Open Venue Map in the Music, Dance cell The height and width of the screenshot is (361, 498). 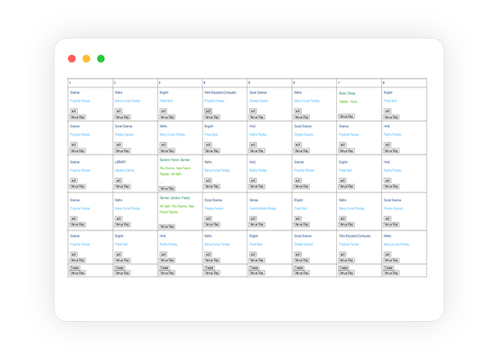coord(346,116)
